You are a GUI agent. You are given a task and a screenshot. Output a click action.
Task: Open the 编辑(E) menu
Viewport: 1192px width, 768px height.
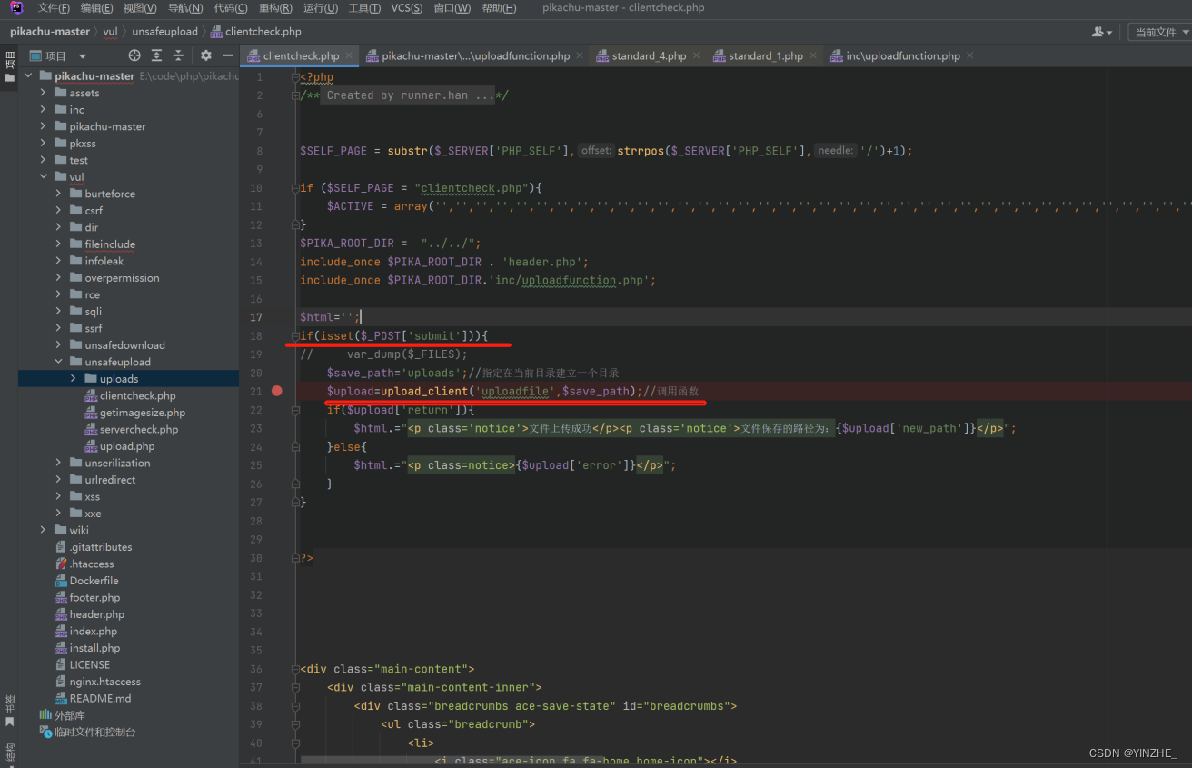pyautogui.click(x=96, y=8)
